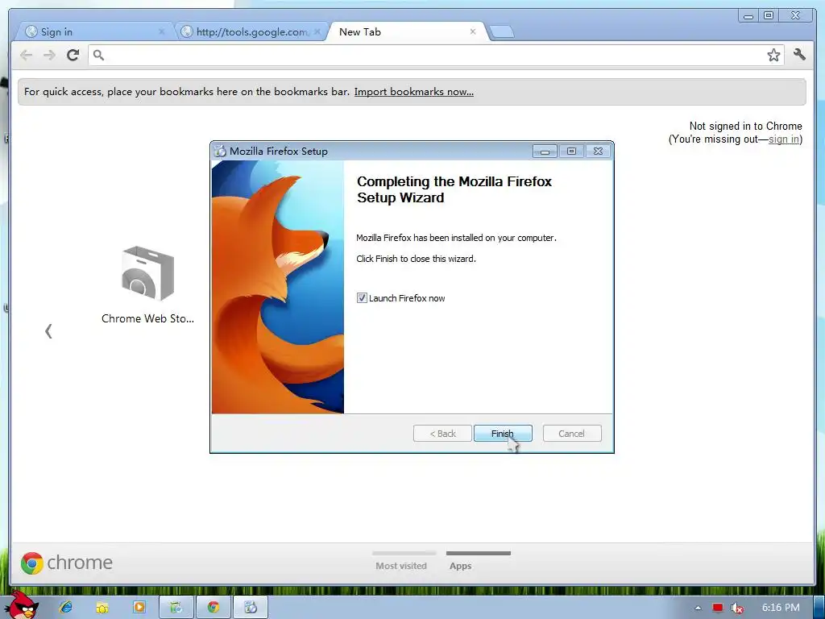
Task: Open the media player taskbar icon
Action: pos(139,608)
